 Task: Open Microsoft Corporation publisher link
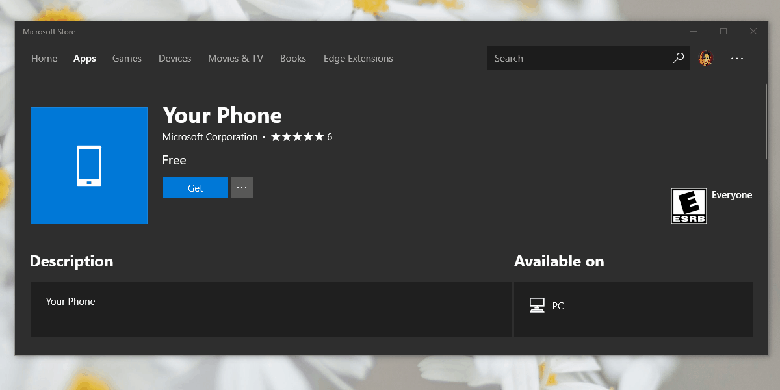click(x=209, y=136)
